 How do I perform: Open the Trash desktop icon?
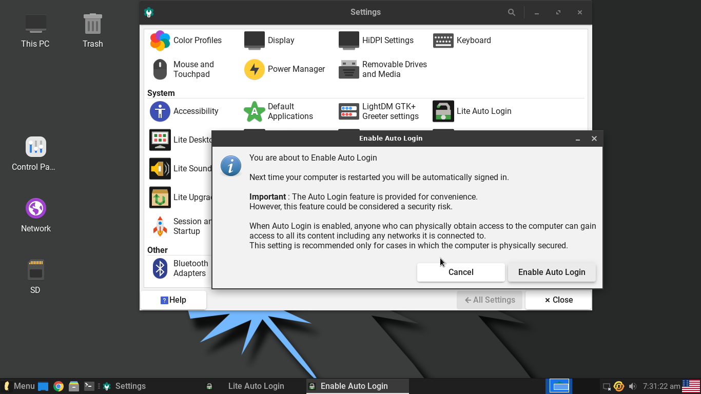[93, 31]
